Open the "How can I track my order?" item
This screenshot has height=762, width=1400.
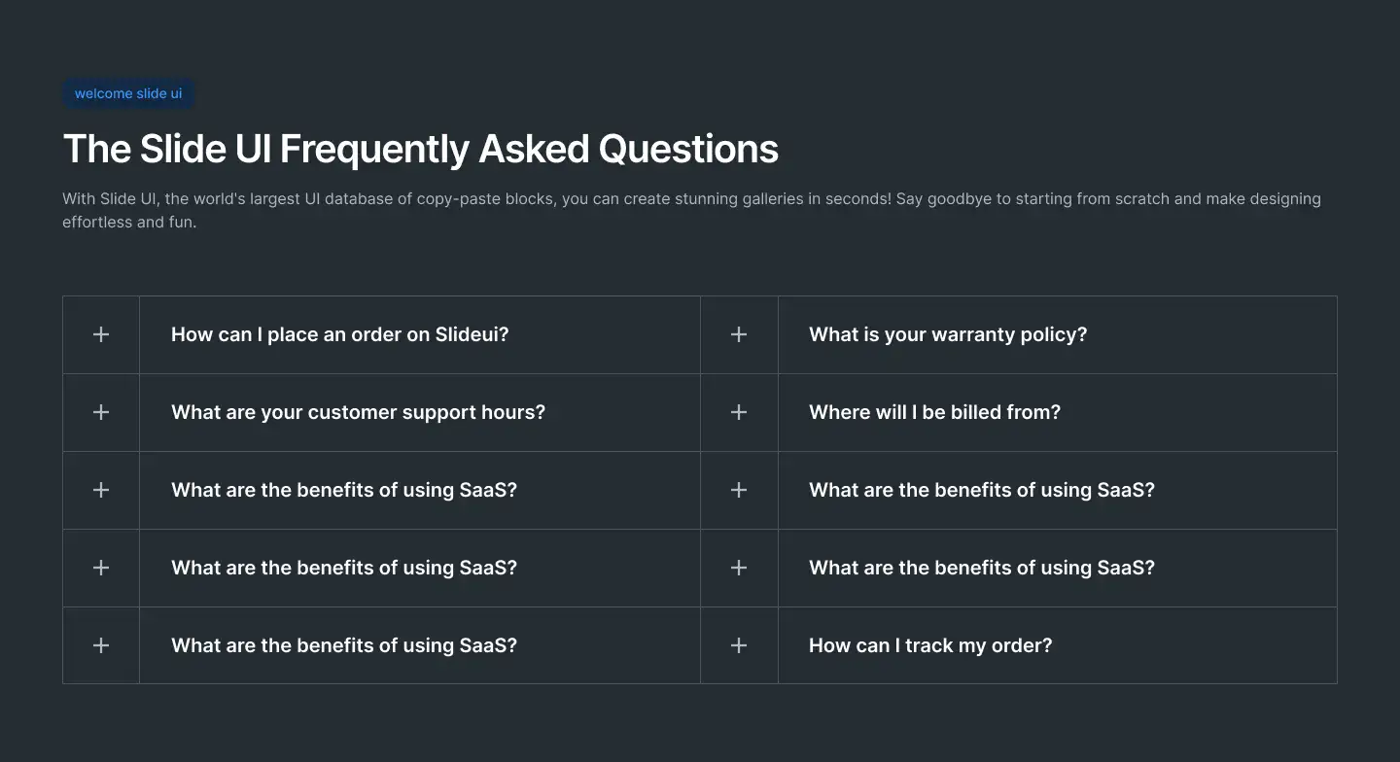930,645
